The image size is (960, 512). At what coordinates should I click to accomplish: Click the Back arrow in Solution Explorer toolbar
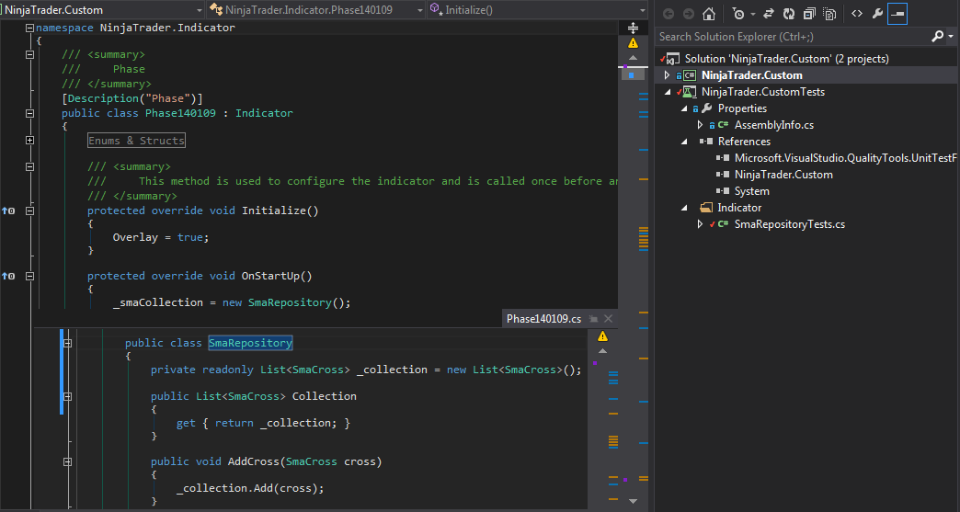(669, 14)
